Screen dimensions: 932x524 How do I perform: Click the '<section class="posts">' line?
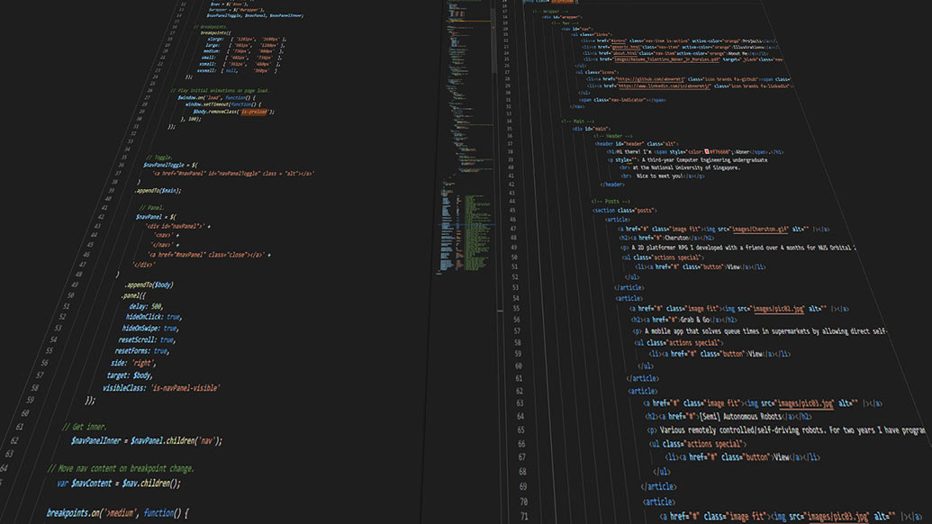pos(625,211)
